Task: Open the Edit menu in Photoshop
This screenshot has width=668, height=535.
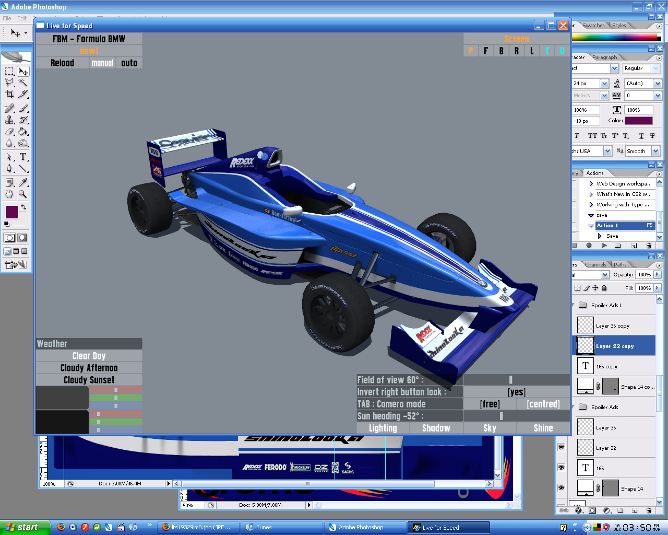Action: pyautogui.click(x=22, y=18)
